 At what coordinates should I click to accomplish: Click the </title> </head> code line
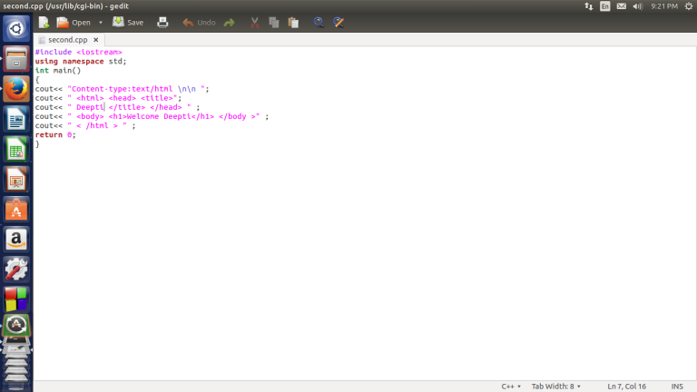pos(117,107)
